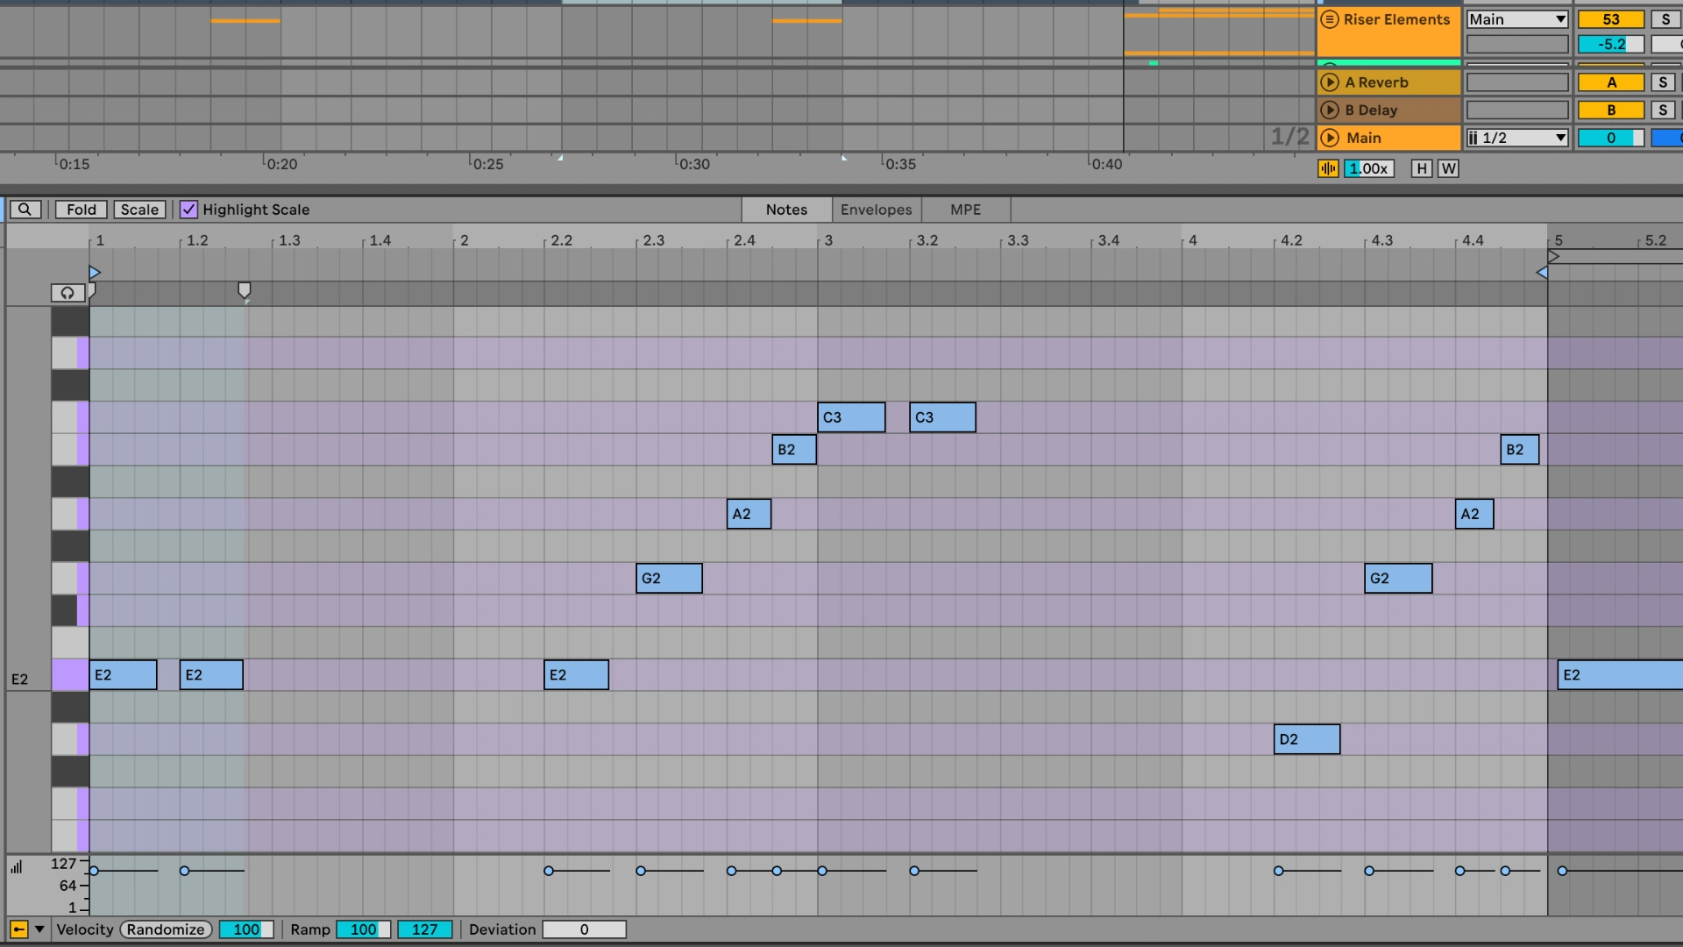Click the headphone preview icon in the piano roll

pyautogui.click(x=67, y=293)
